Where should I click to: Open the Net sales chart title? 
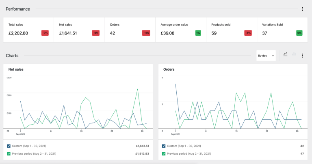(15, 69)
